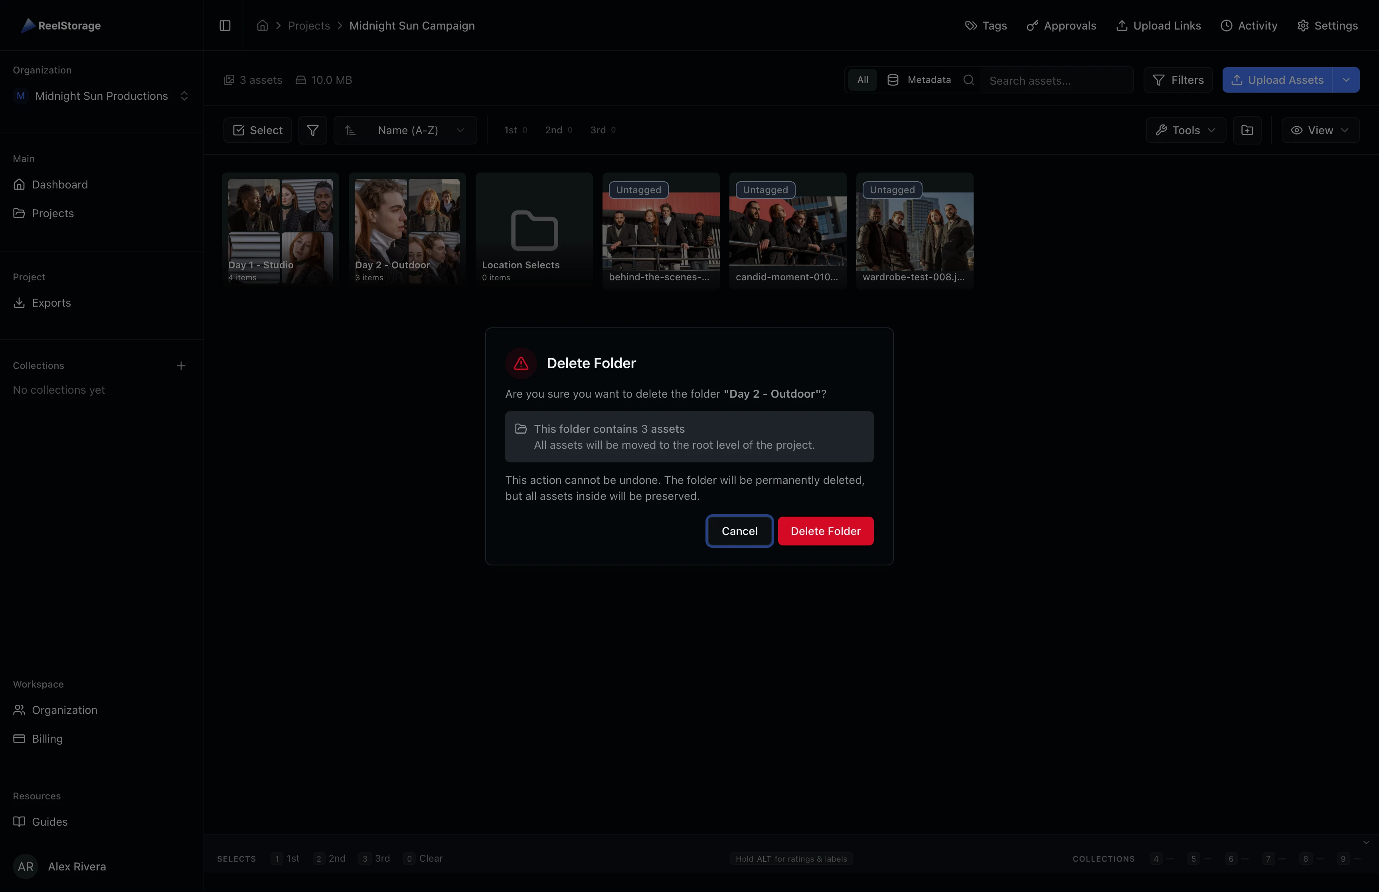Open the Name (A-Z) sort dropdown
The image size is (1379, 892).
point(406,130)
